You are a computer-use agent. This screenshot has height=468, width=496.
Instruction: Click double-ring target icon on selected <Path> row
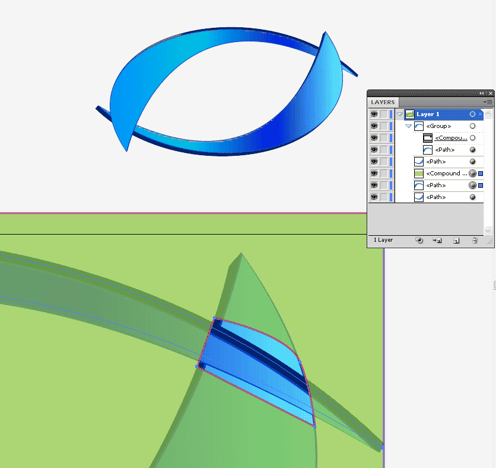[x=473, y=185]
